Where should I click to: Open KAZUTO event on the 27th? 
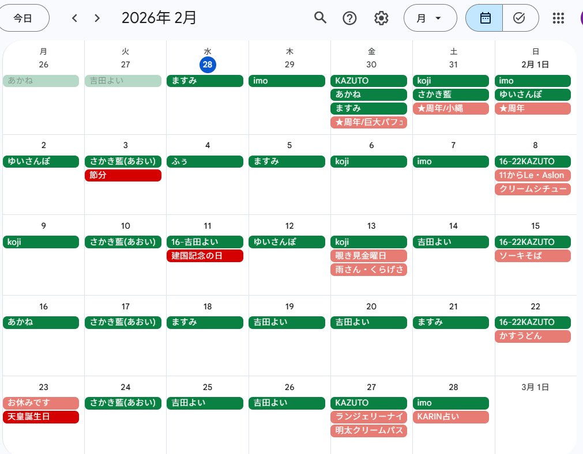click(369, 403)
